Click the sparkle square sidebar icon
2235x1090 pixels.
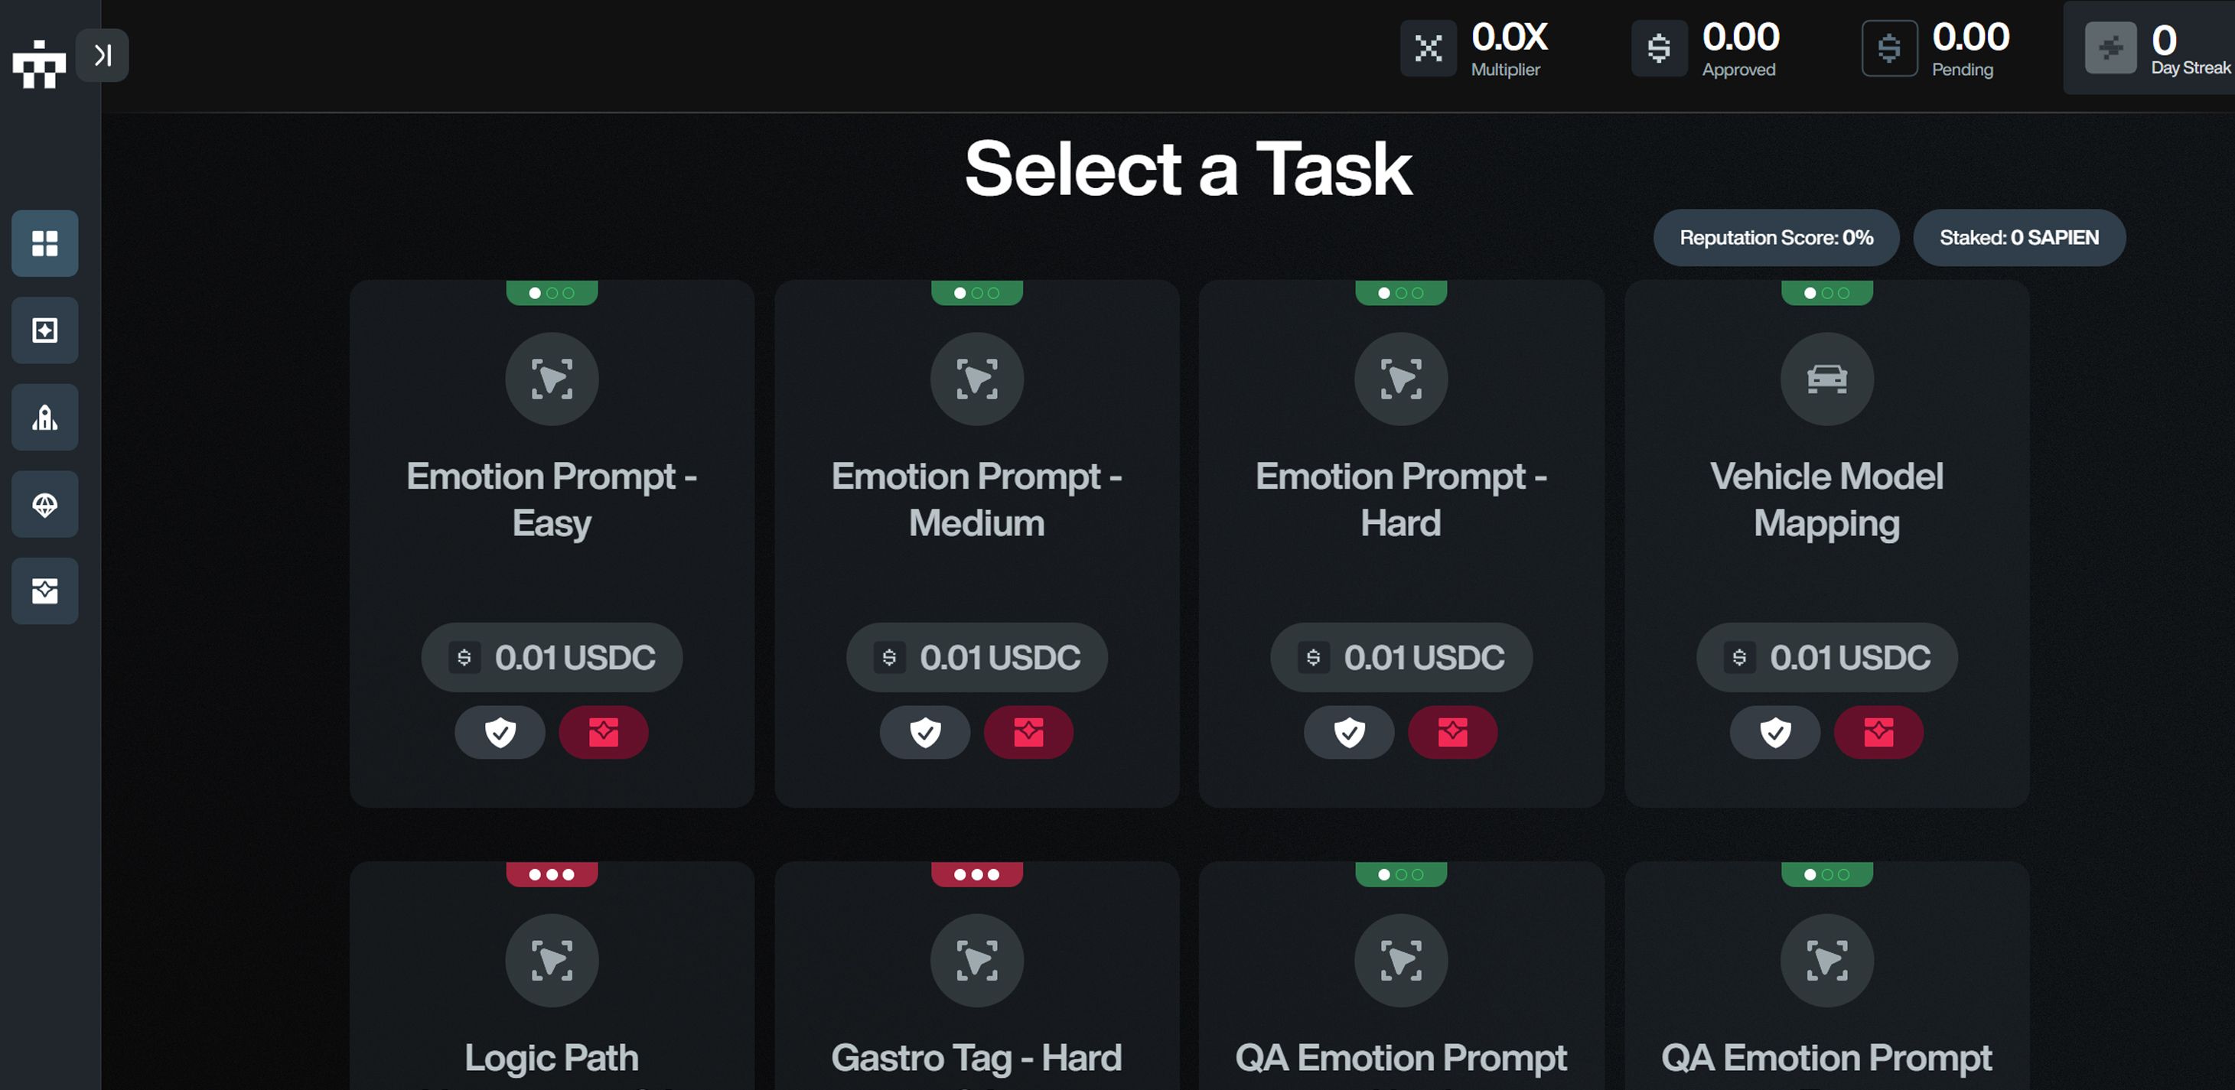(x=45, y=330)
